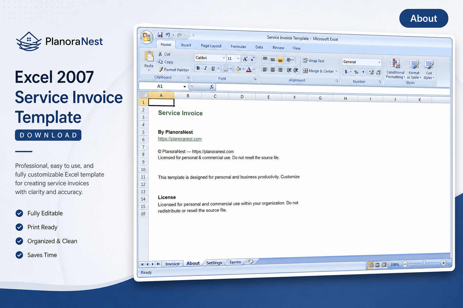Activate the Format Painter brush
Viewport: 463px width, 308px height.
coord(160,69)
